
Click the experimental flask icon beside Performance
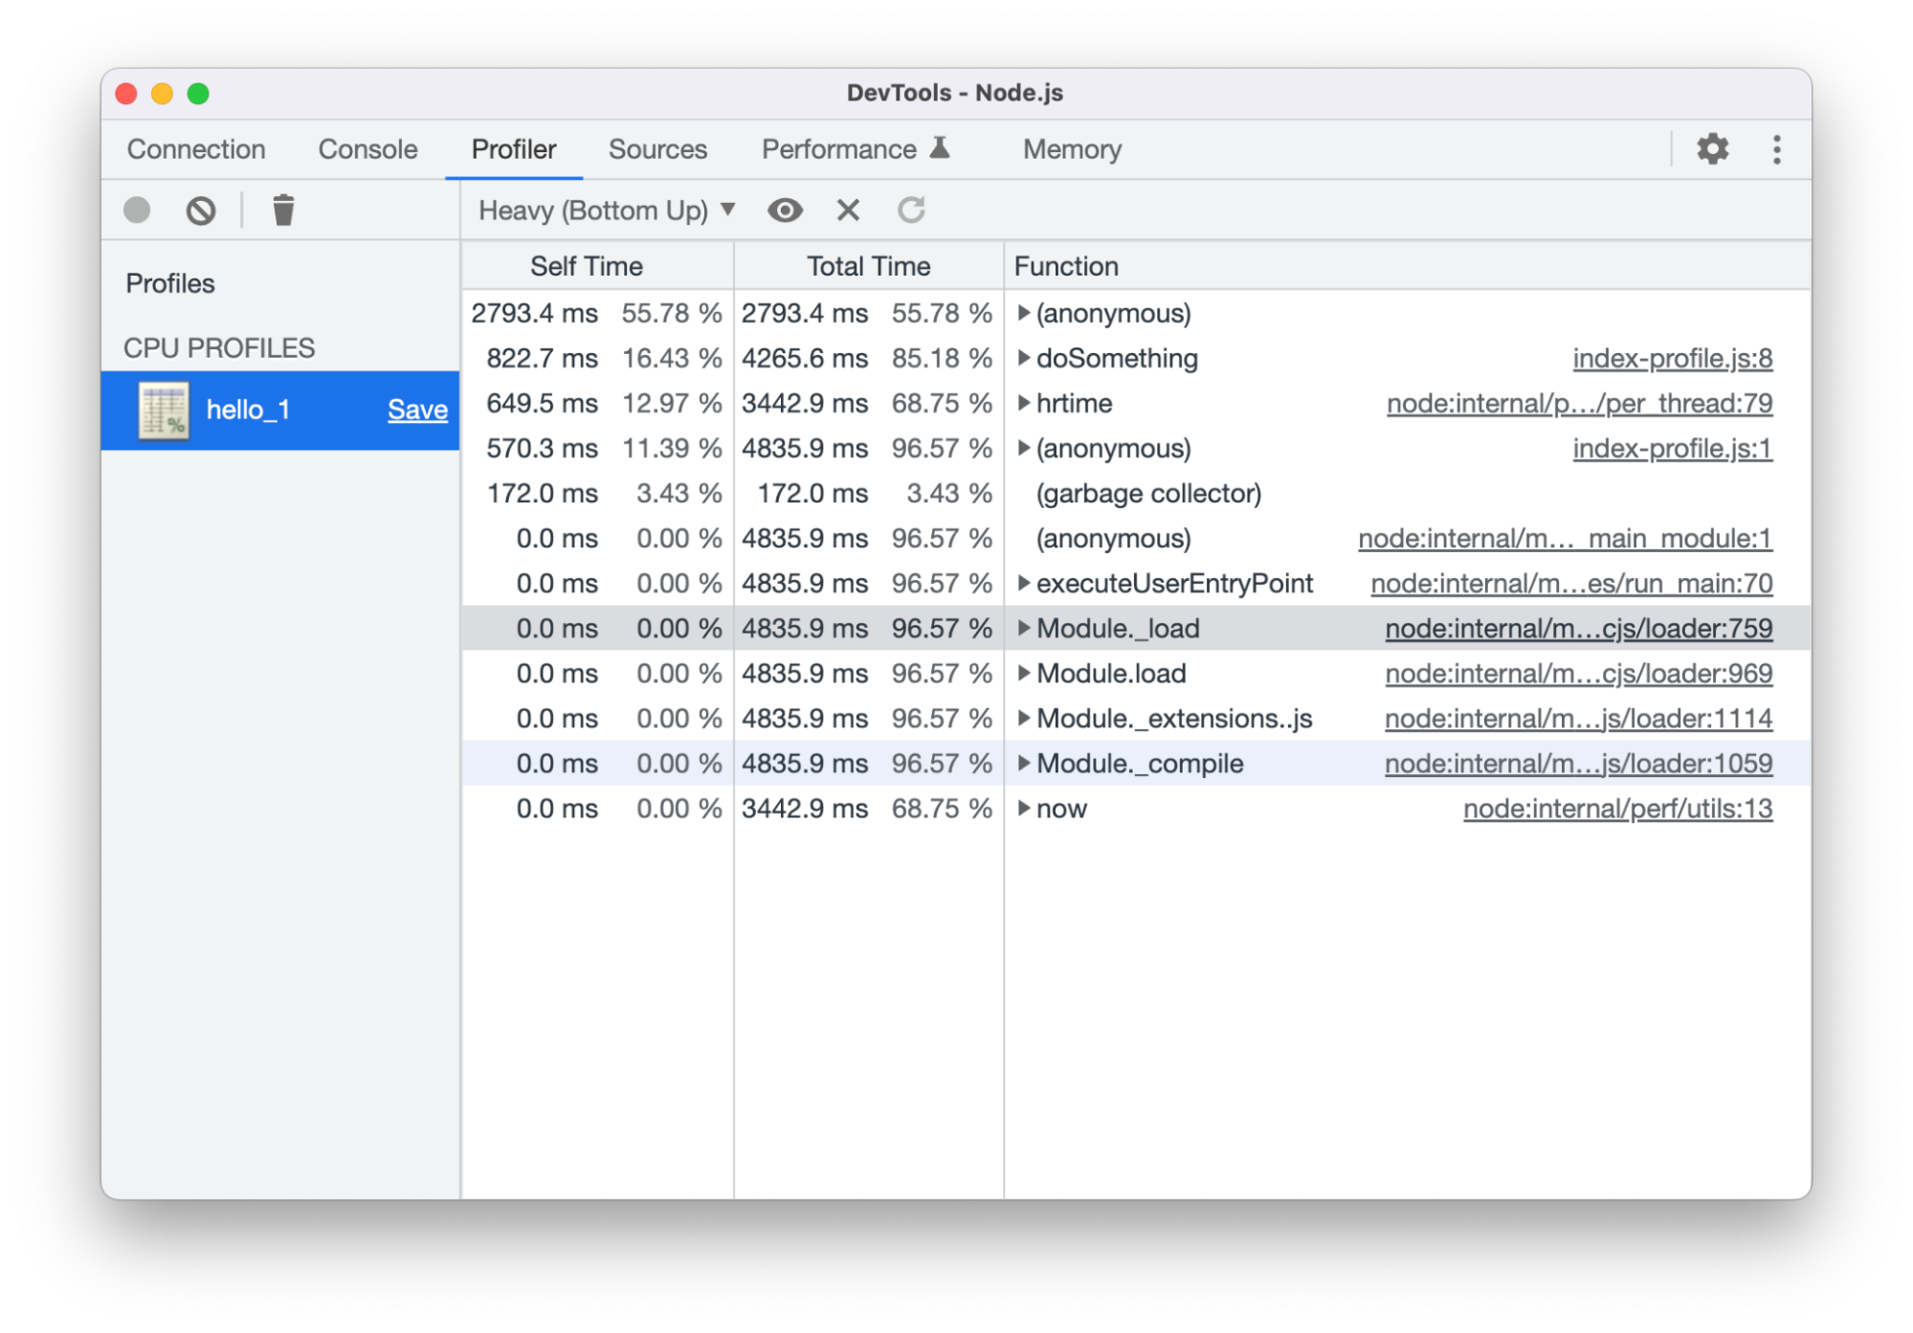(x=941, y=147)
